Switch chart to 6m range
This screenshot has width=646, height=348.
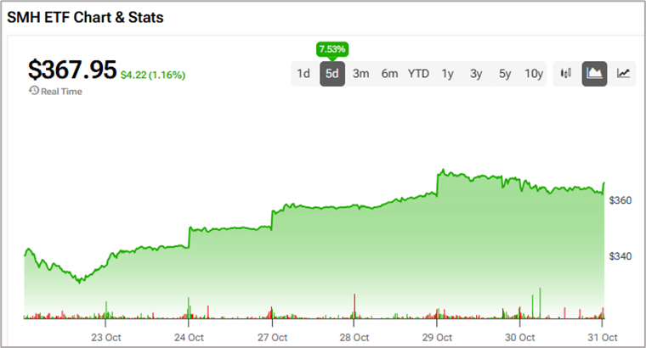click(389, 74)
